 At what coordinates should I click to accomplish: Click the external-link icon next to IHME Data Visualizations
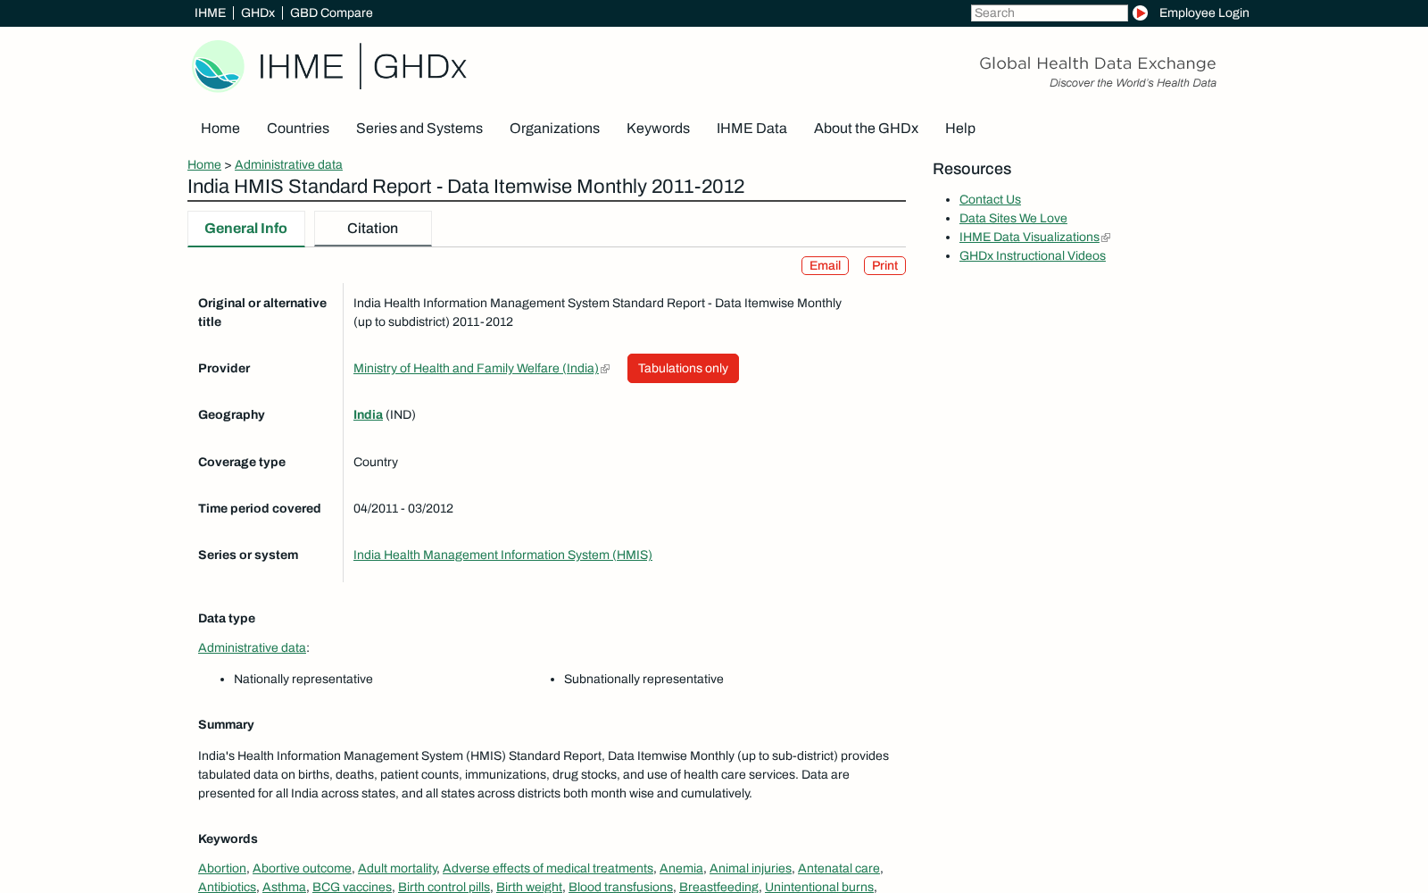[1106, 238]
